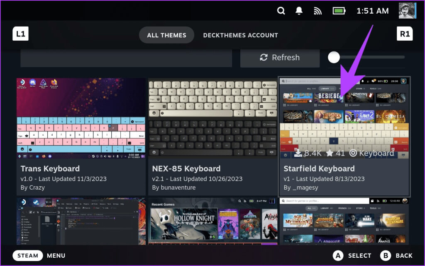Viewport: 425px width, 266px height.
Task: Open the notifications bell icon
Action: (299, 11)
